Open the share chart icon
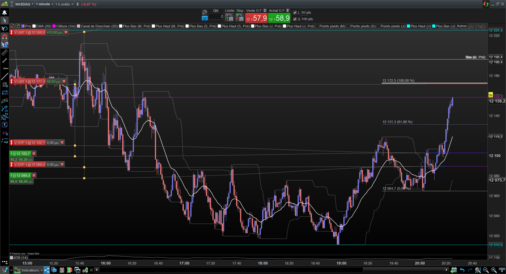The image size is (506, 274). pos(47,270)
